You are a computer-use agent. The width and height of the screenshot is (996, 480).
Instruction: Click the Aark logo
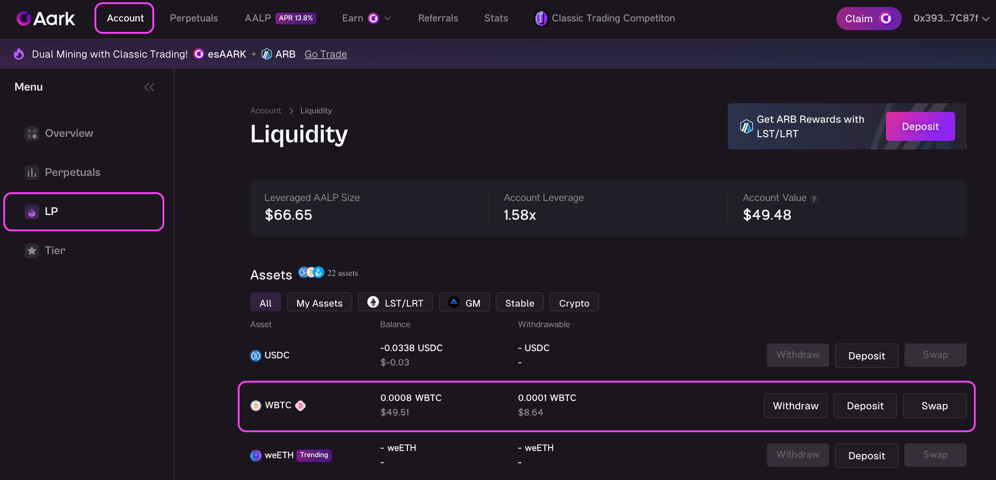pos(46,18)
